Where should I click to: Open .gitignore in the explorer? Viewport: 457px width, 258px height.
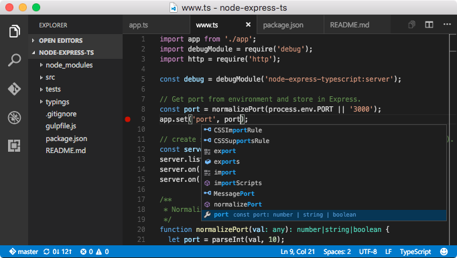[61, 114]
